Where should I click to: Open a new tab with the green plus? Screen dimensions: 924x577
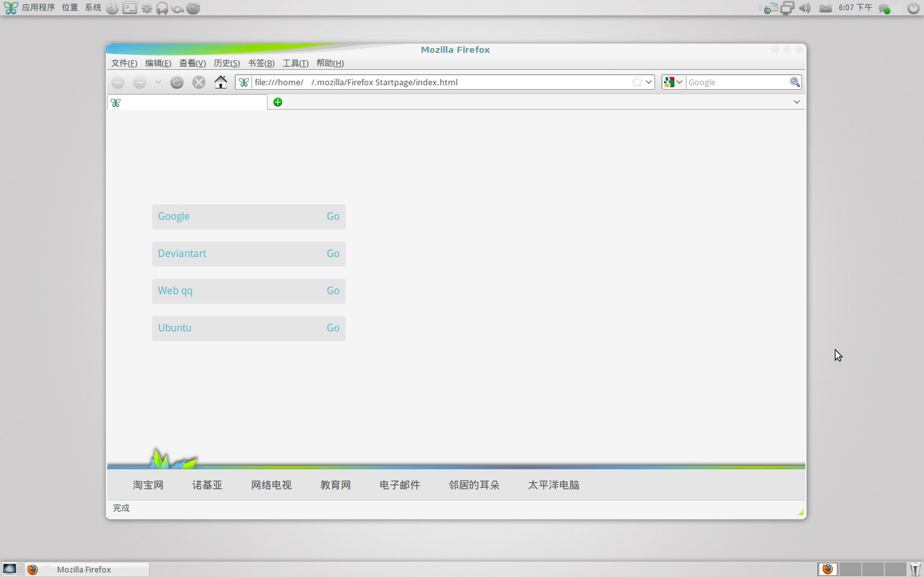pyautogui.click(x=278, y=102)
